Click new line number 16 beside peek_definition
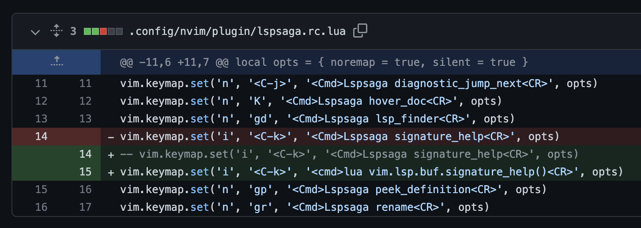Image resolution: width=641 pixels, height=228 pixels. pos(85,190)
